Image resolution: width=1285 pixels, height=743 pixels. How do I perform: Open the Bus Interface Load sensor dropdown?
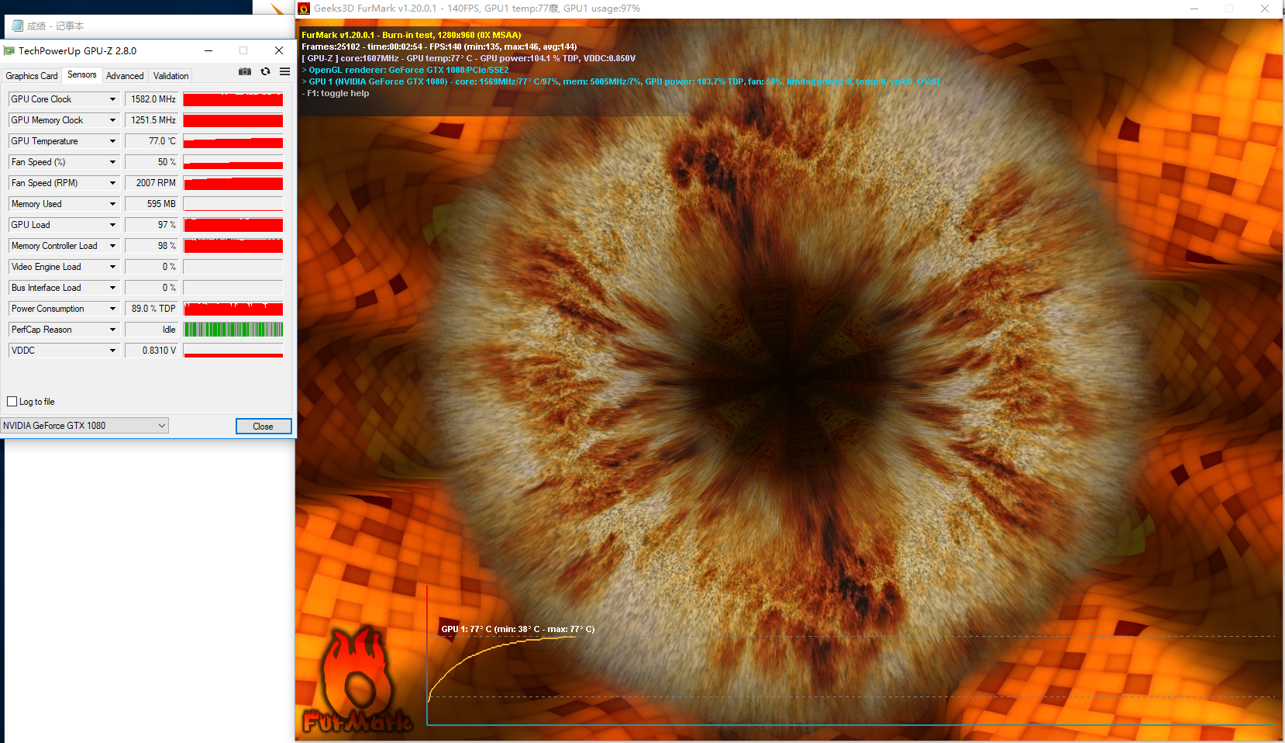(x=112, y=288)
